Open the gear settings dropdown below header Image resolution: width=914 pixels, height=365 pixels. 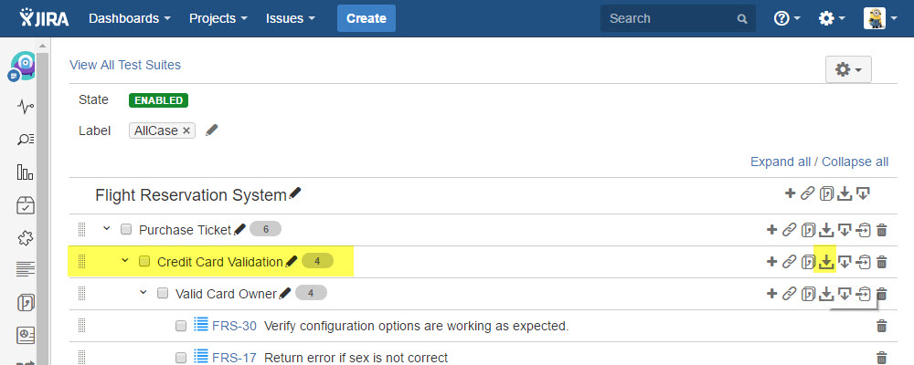click(848, 69)
